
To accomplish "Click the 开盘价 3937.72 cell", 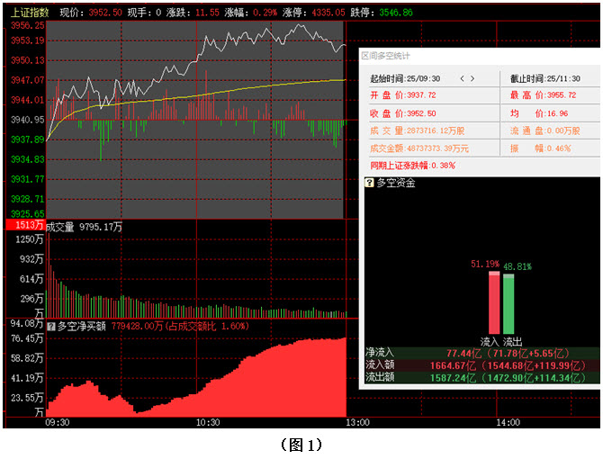I will [x=403, y=95].
